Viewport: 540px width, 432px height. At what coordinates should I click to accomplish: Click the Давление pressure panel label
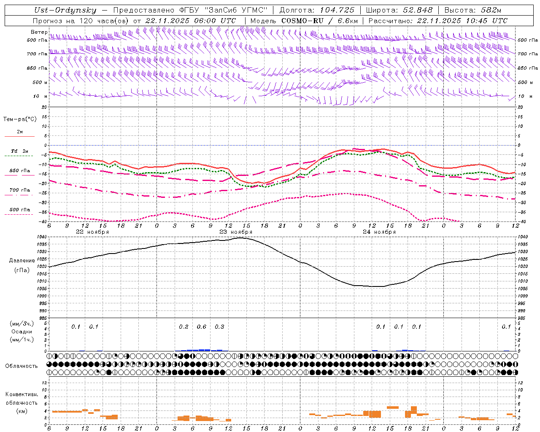coord(22,261)
